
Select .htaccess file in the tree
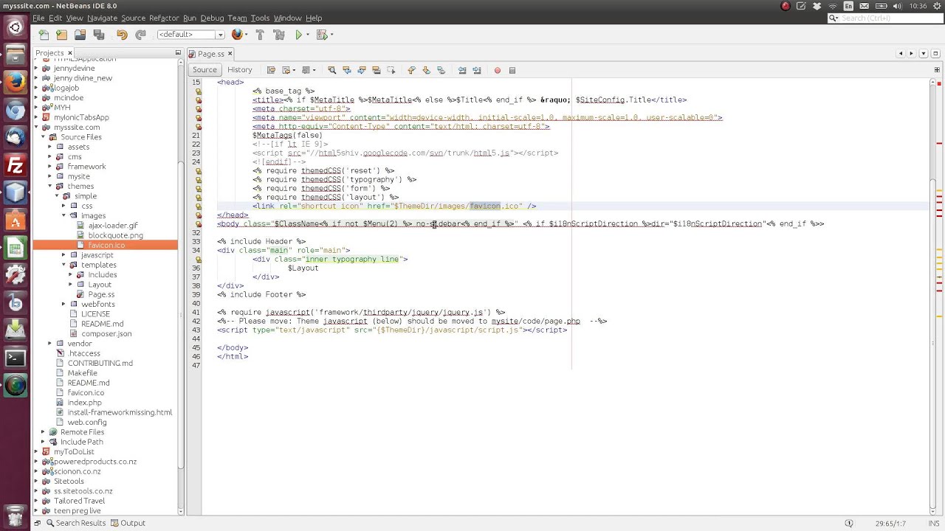coord(83,353)
